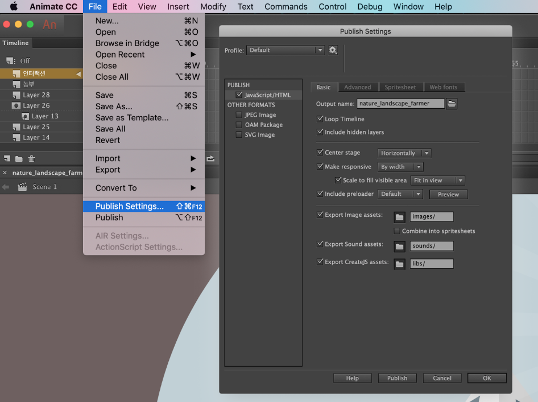Click the Help button in dialog

(x=353, y=378)
